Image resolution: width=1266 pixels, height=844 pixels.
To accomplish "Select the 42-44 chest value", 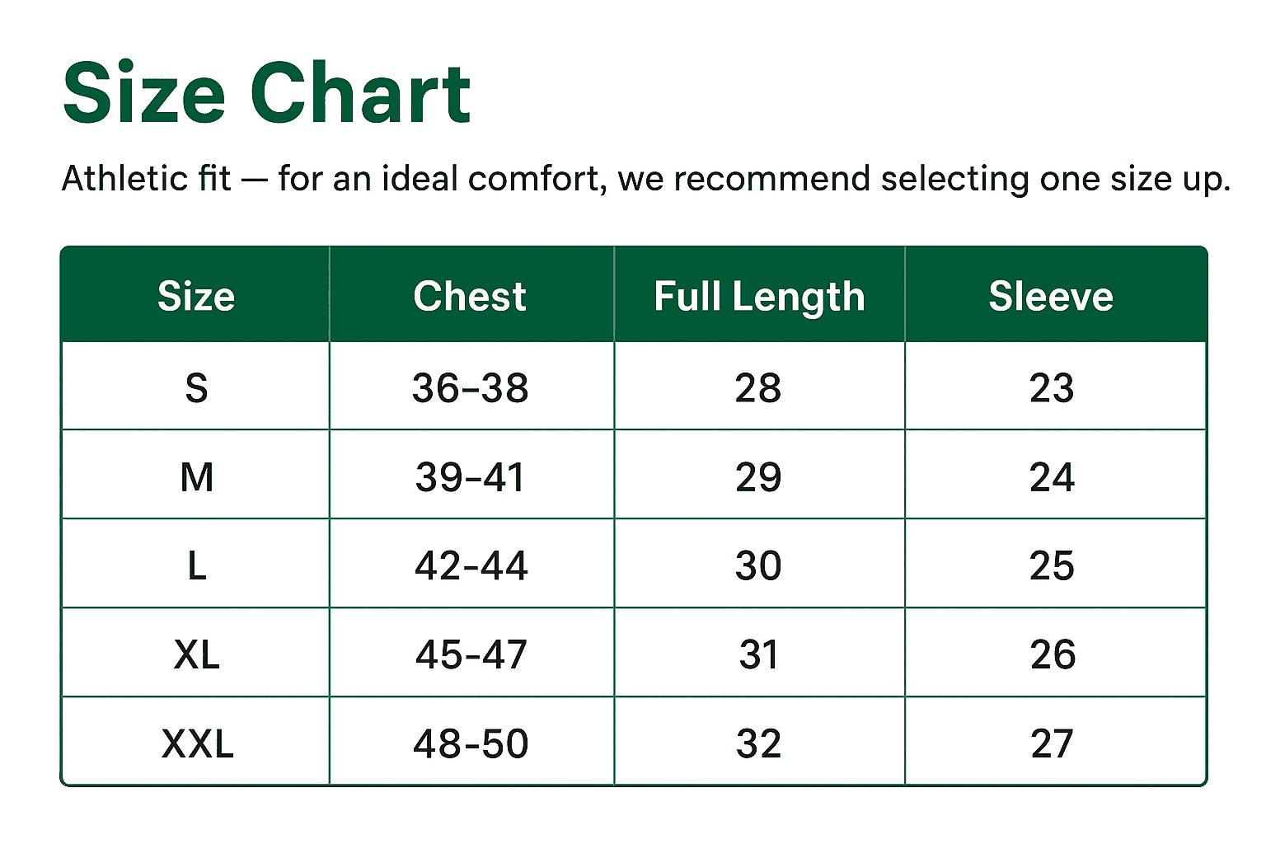I will tap(471, 566).
